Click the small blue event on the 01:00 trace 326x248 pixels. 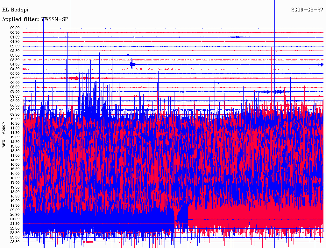click(236, 37)
